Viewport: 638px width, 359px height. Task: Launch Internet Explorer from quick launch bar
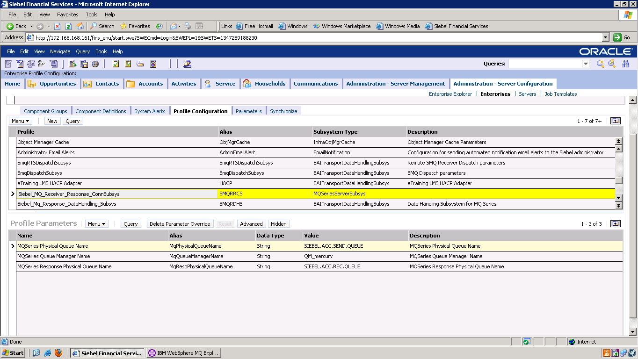47,353
